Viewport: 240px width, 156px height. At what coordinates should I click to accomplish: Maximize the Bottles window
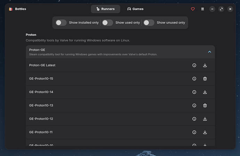(221, 9)
